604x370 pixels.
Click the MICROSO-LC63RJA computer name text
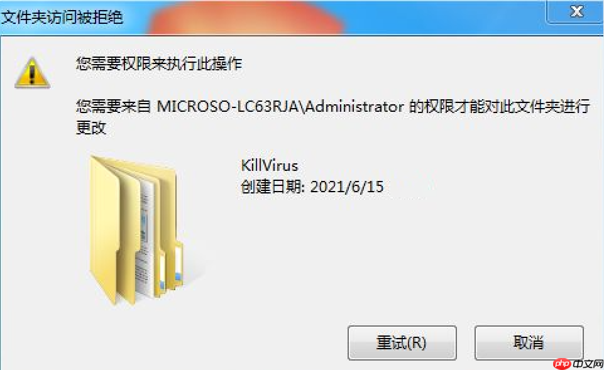pos(228,106)
